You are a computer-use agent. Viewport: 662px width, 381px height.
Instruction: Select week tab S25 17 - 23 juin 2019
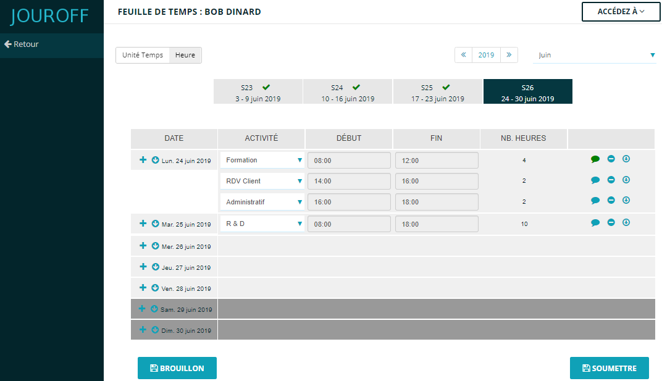437,91
